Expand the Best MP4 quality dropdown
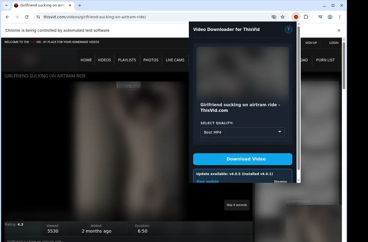 tap(243, 132)
